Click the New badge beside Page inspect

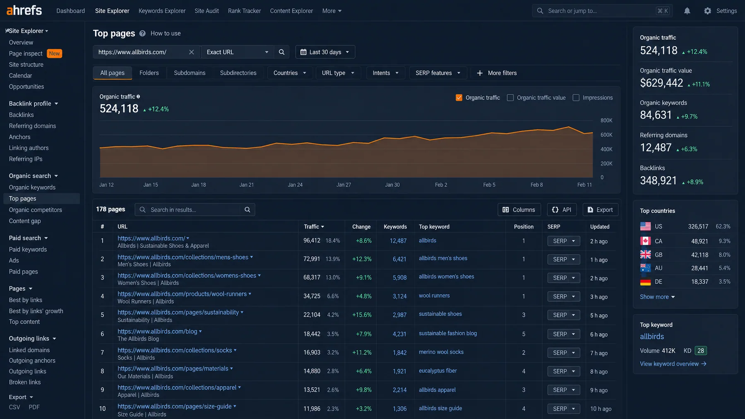[x=54, y=53]
